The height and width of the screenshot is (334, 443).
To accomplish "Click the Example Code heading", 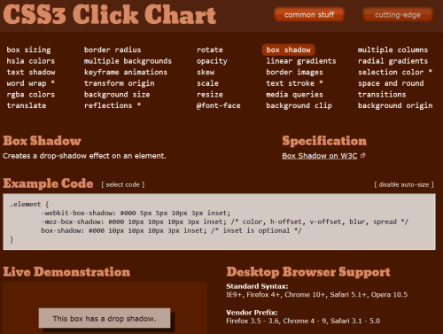I will pos(48,183).
